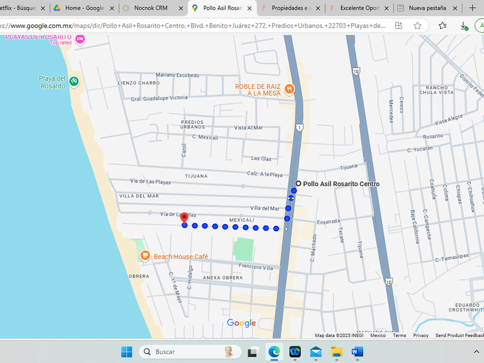
Task: Click the Playa del Rosarito beach icon
Action: pyautogui.click(x=74, y=82)
